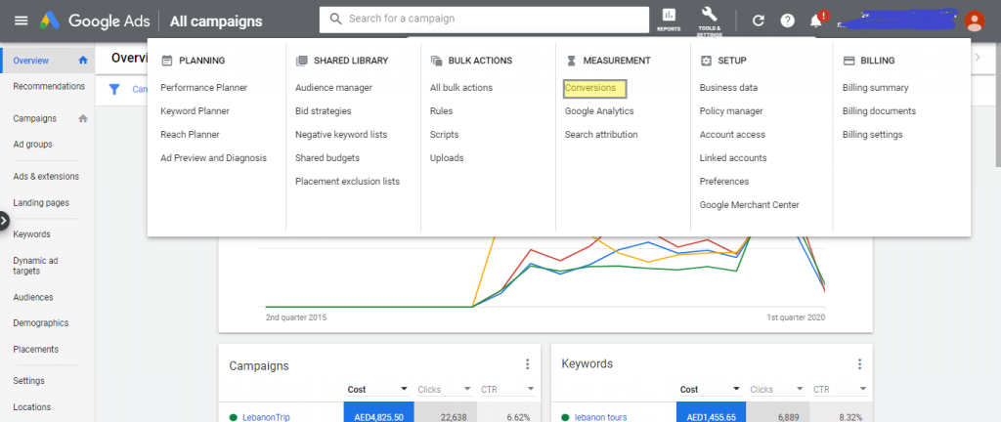Open Cost column dropdown in Campaigns card
The image size is (1001, 422).
coord(402,389)
